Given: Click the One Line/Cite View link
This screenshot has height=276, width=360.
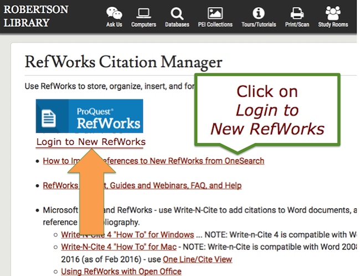Looking at the screenshot, I should 197,259.
